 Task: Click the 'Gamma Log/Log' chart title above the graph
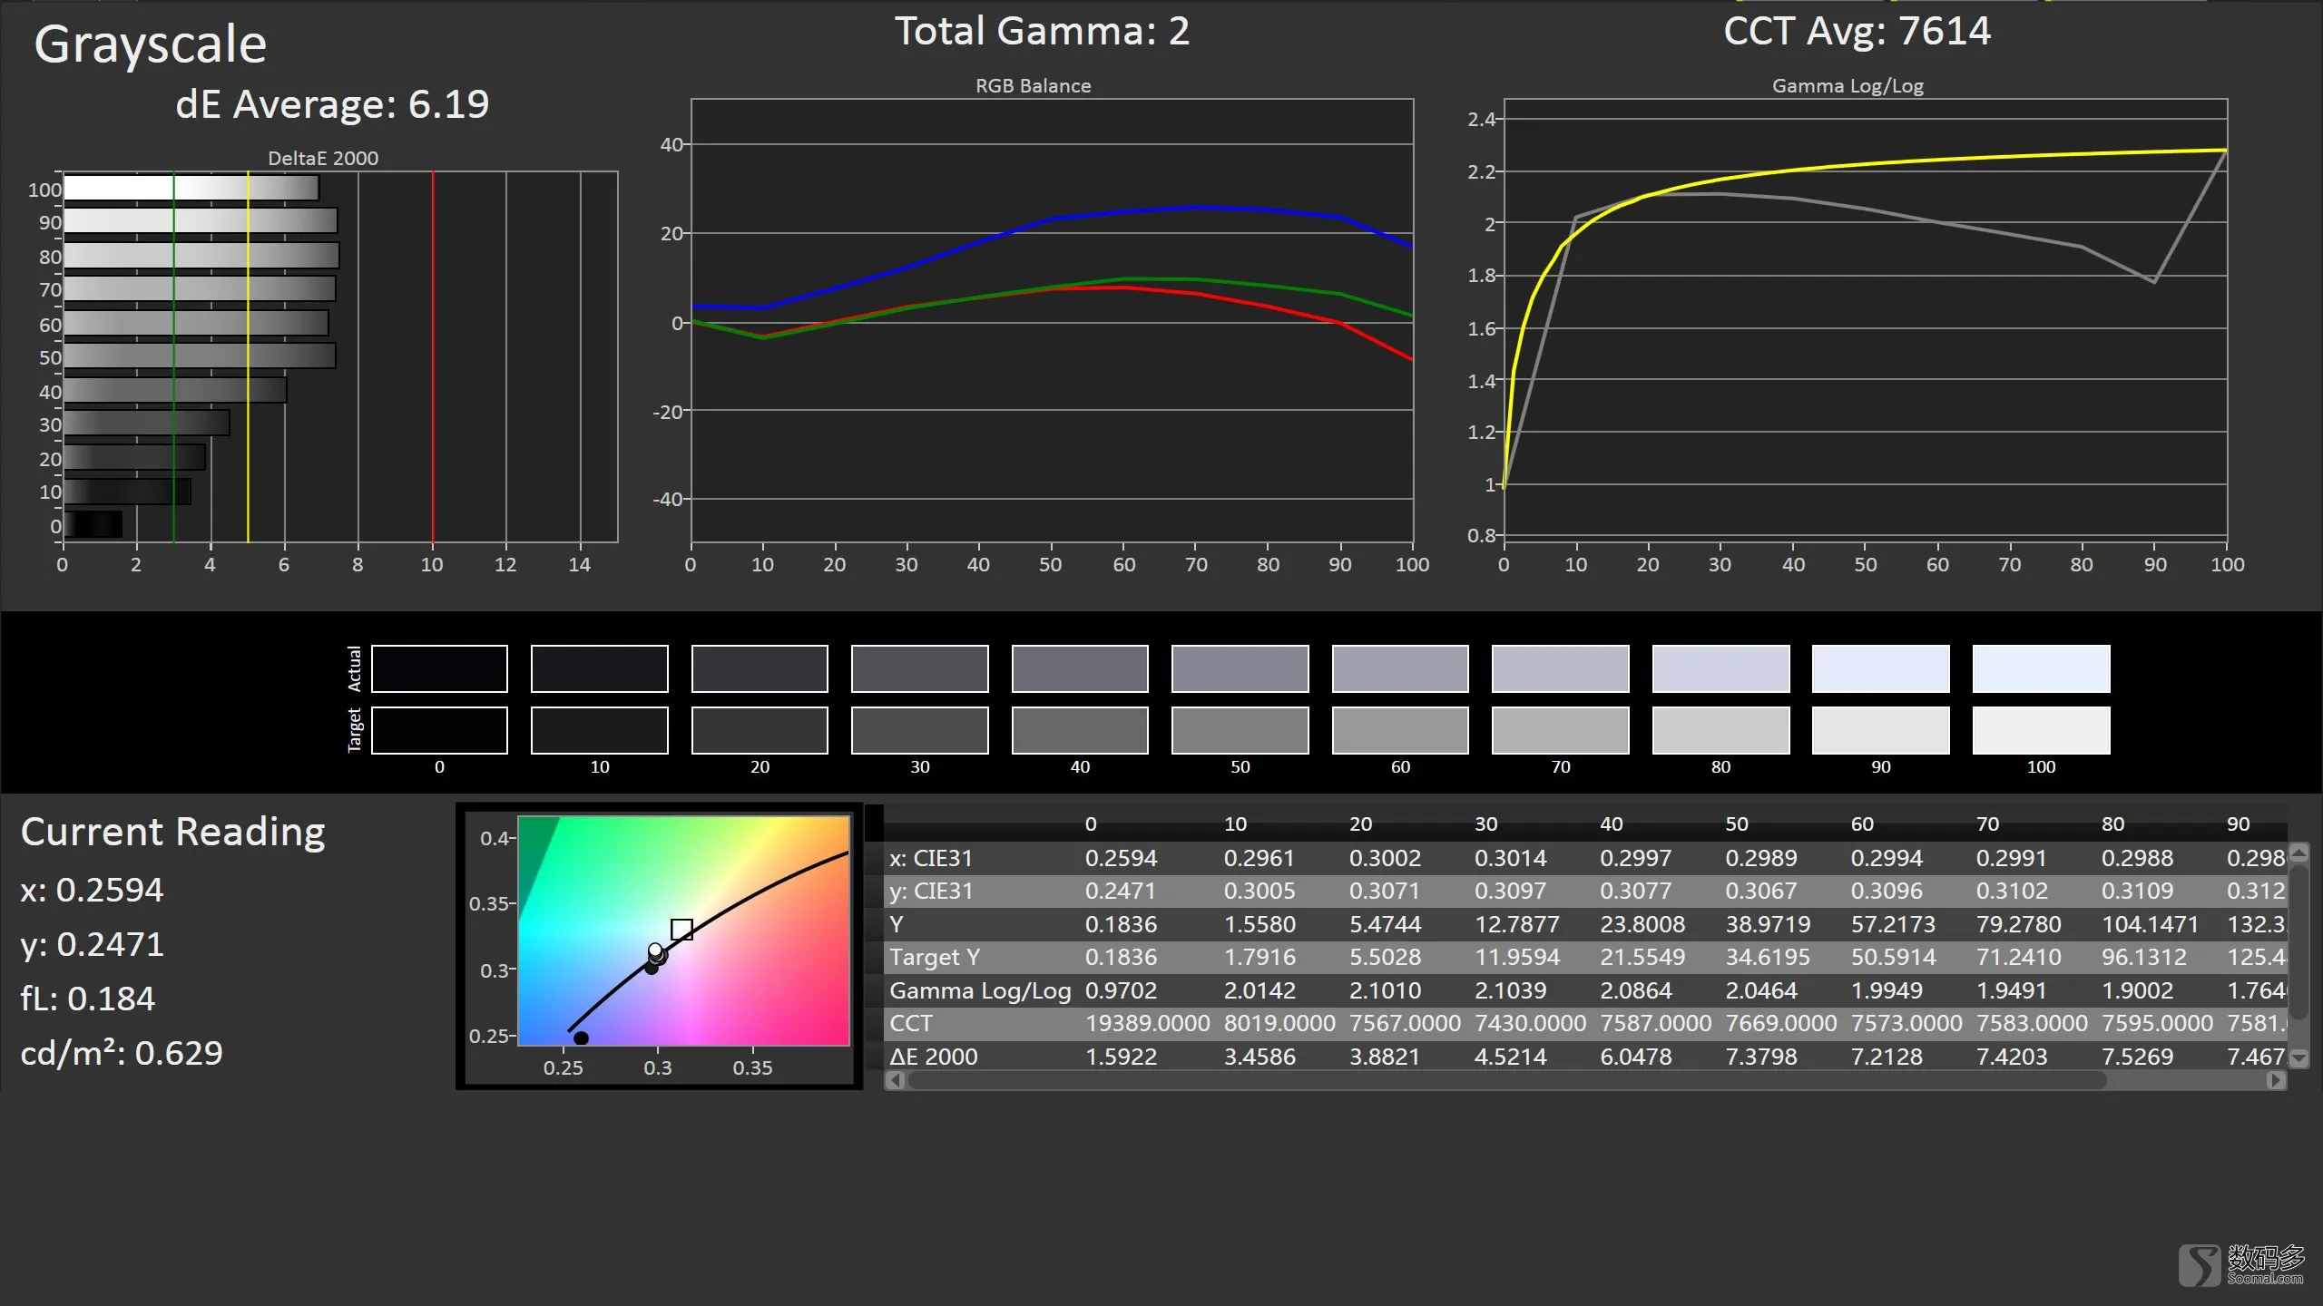[x=1848, y=86]
